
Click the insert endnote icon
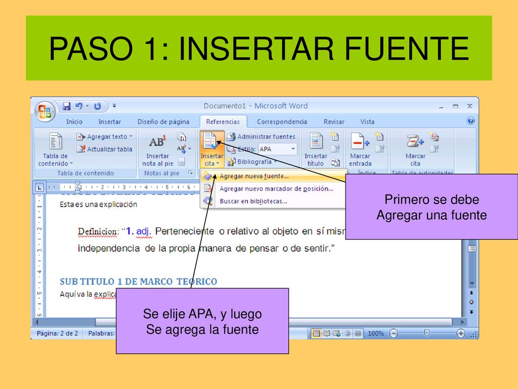pyautogui.click(x=182, y=137)
